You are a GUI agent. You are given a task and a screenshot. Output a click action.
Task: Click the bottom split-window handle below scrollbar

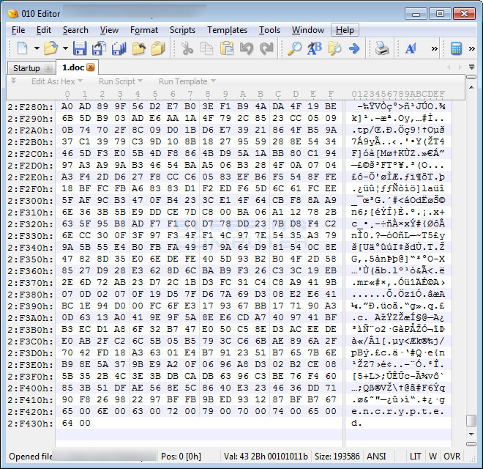[471, 443]
